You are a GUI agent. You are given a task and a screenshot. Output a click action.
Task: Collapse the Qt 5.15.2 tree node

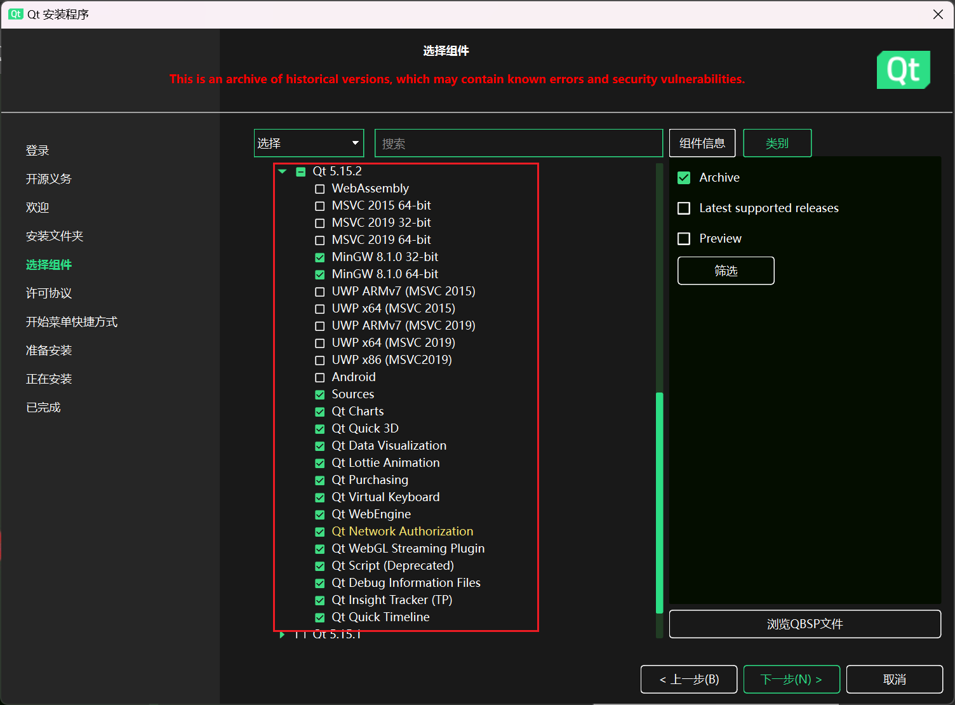tap(283, 171)
